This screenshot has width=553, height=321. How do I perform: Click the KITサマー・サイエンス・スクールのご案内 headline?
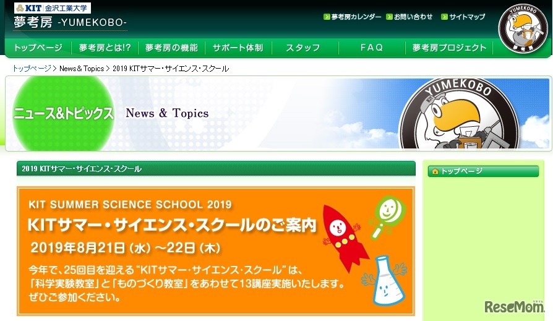click(x=172, y=225)
